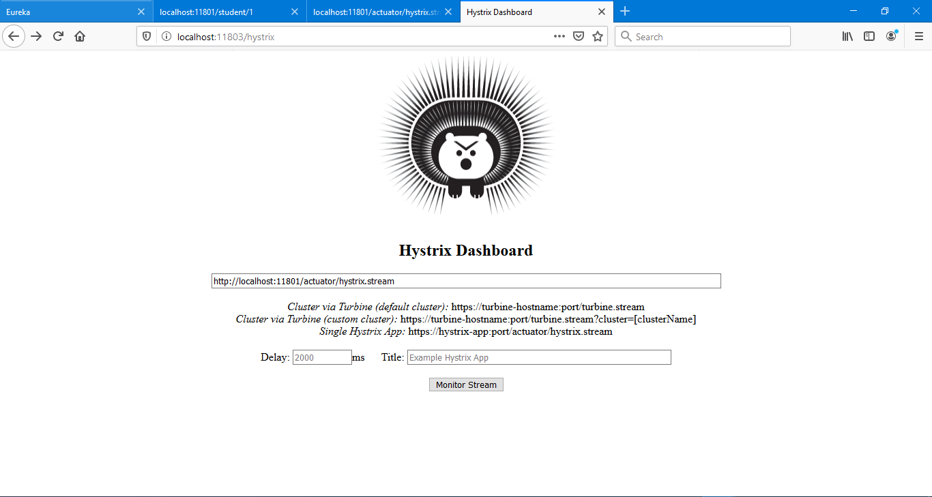Close the Eureka tab
Image resolution: width=932 pixels, height=497 pixels.
pyautogui.click(x=141, y=12)
